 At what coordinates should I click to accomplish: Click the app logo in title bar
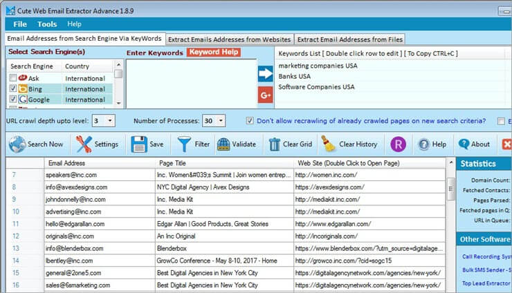tap(10, 10)
